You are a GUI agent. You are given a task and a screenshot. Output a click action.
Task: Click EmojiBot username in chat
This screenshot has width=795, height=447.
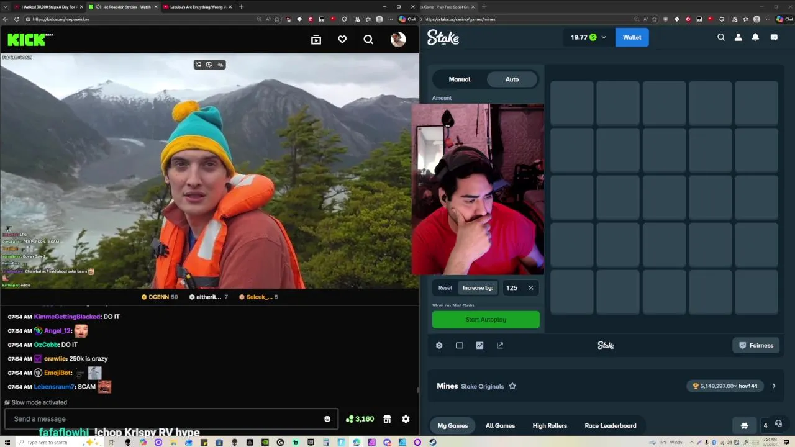tap(58, 373)
